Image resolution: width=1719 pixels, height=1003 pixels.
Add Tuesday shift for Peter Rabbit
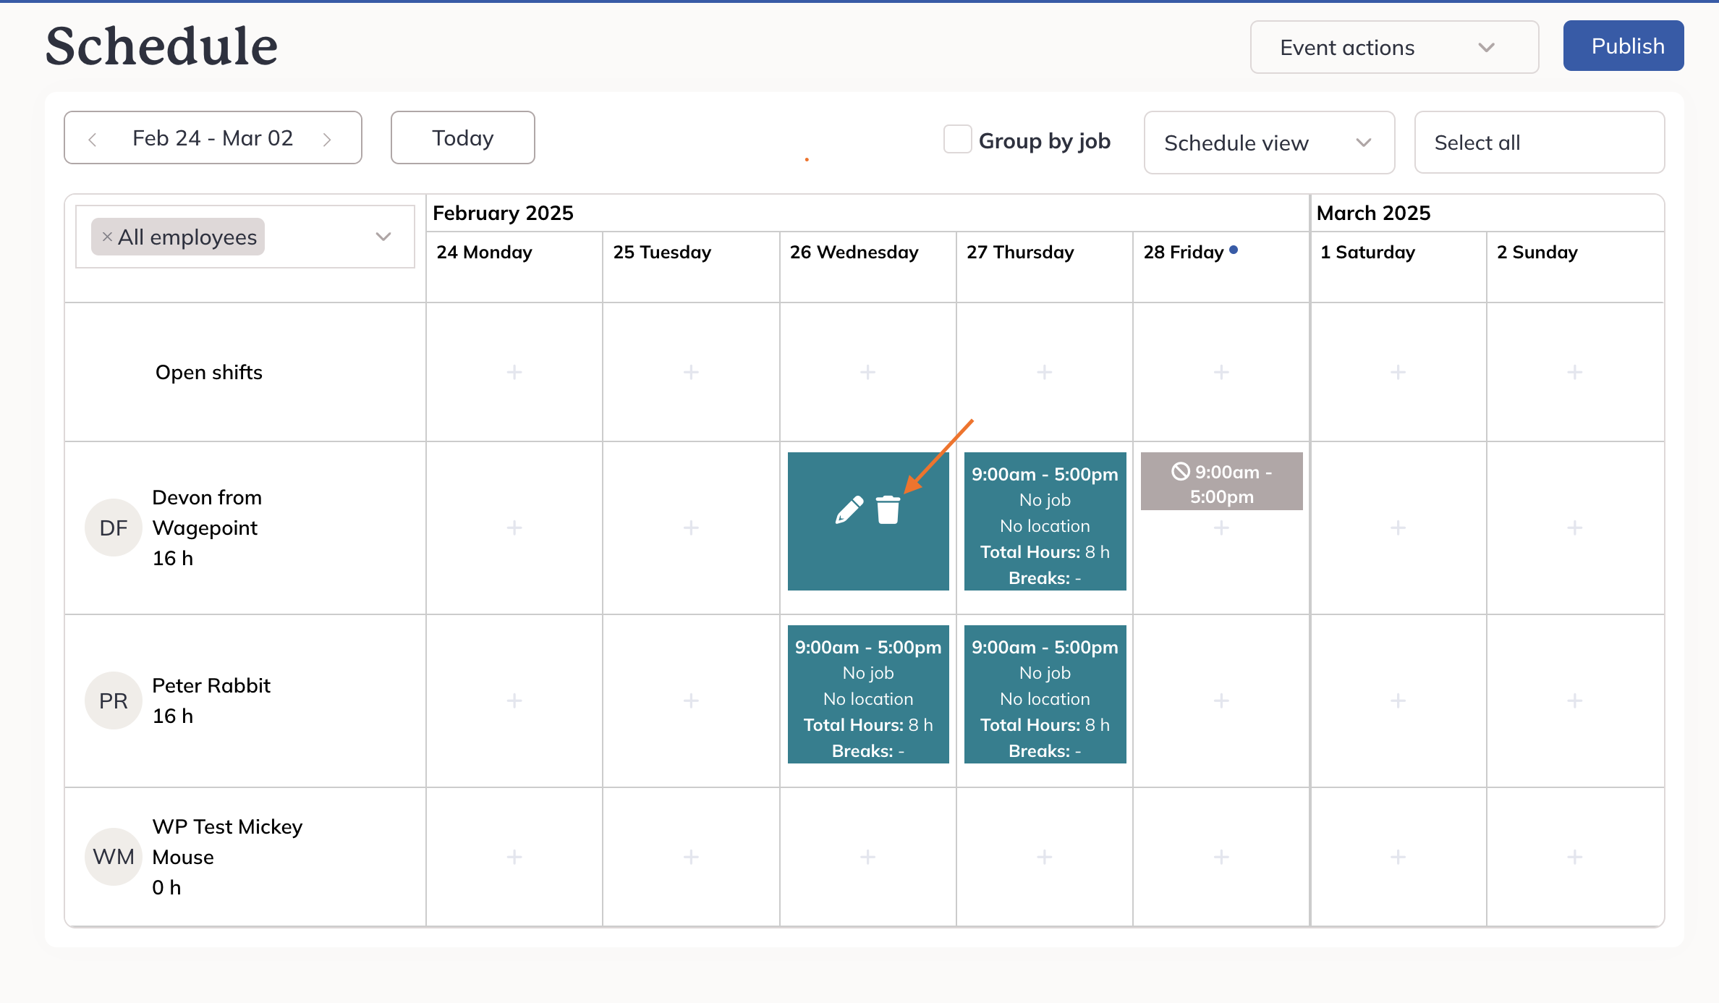[691, 701]
